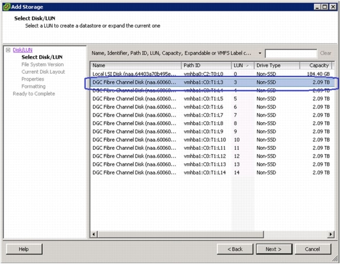Open Help for this wizard
This screenshot has width=341, height=273.
tap(24, 249)
